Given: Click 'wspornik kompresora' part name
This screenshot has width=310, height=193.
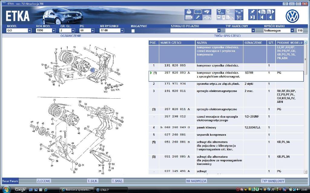Looking at the screenshot, I should (x=211, y=135).
